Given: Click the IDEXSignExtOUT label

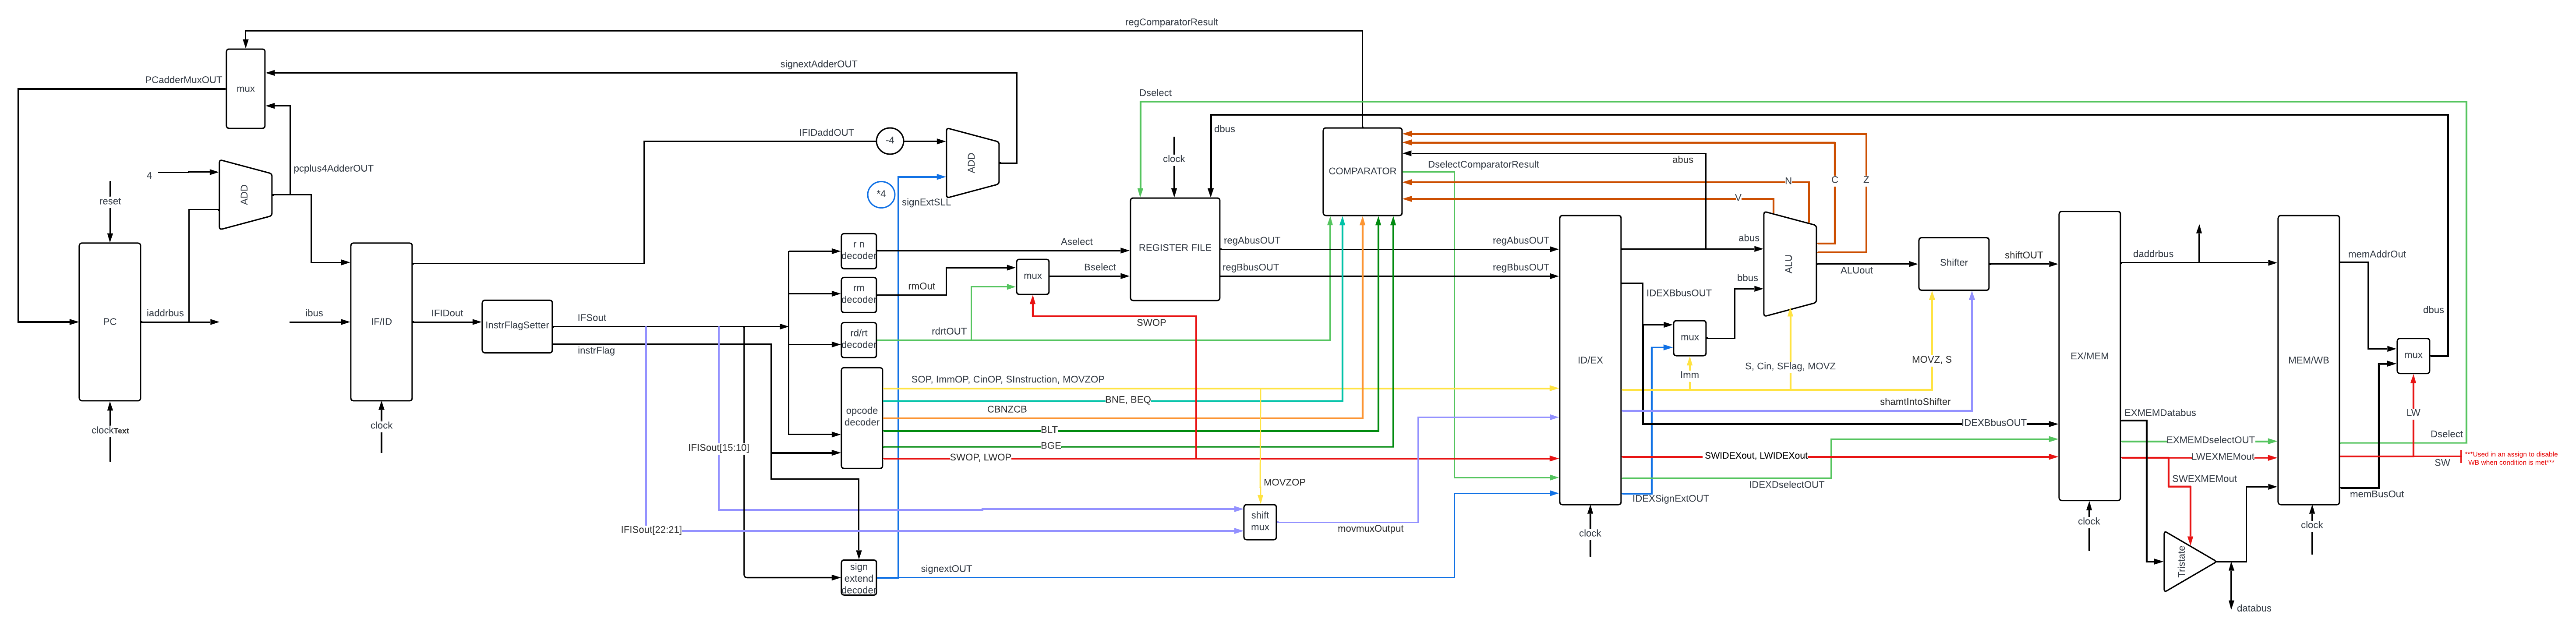Looking at the screenshot, I should (1670, 499).
